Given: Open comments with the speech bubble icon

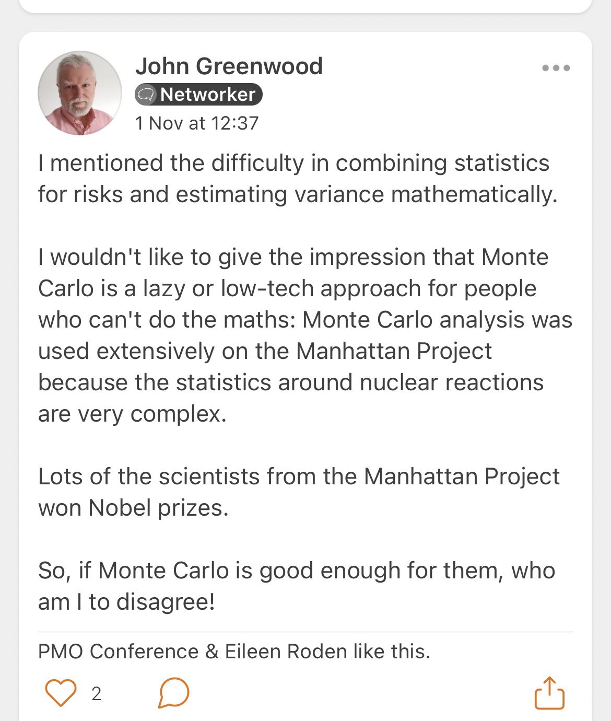Looking at the screenshot, I should (173, 693).
